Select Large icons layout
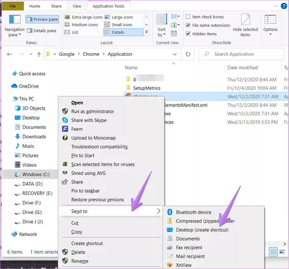 [x=119, y=17]
